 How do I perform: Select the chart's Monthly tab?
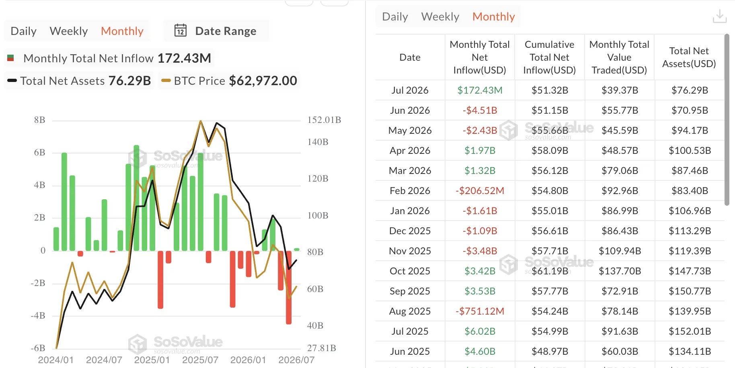coord(122,31)
